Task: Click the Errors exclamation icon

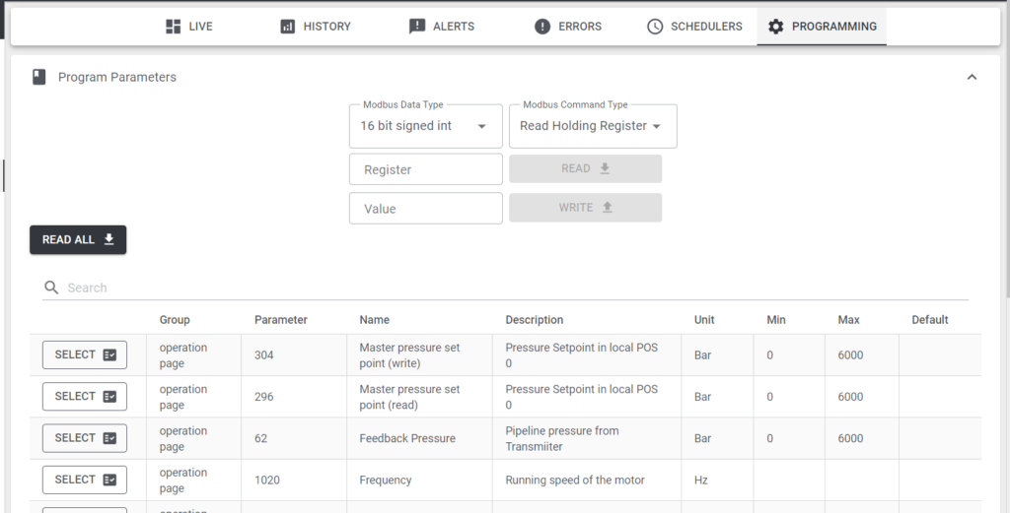Action: click(542, 27)
